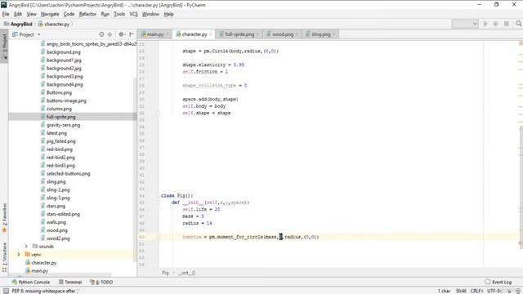Select pig_failed.png in project tree
The image size is (523, 294).
click(x=61, y=141)
